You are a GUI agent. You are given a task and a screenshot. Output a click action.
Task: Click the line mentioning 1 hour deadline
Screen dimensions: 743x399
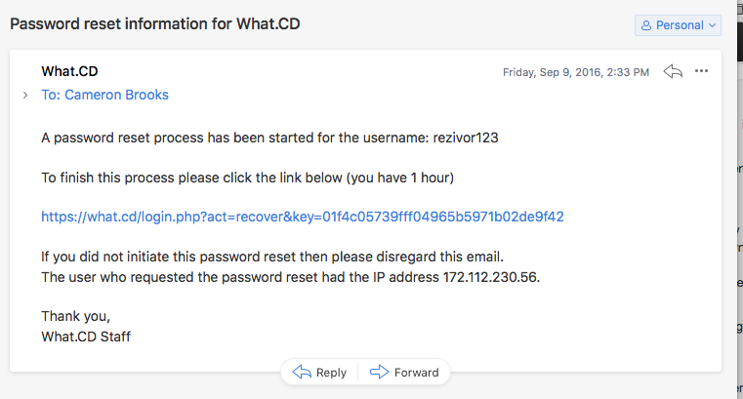click(247, 178)
